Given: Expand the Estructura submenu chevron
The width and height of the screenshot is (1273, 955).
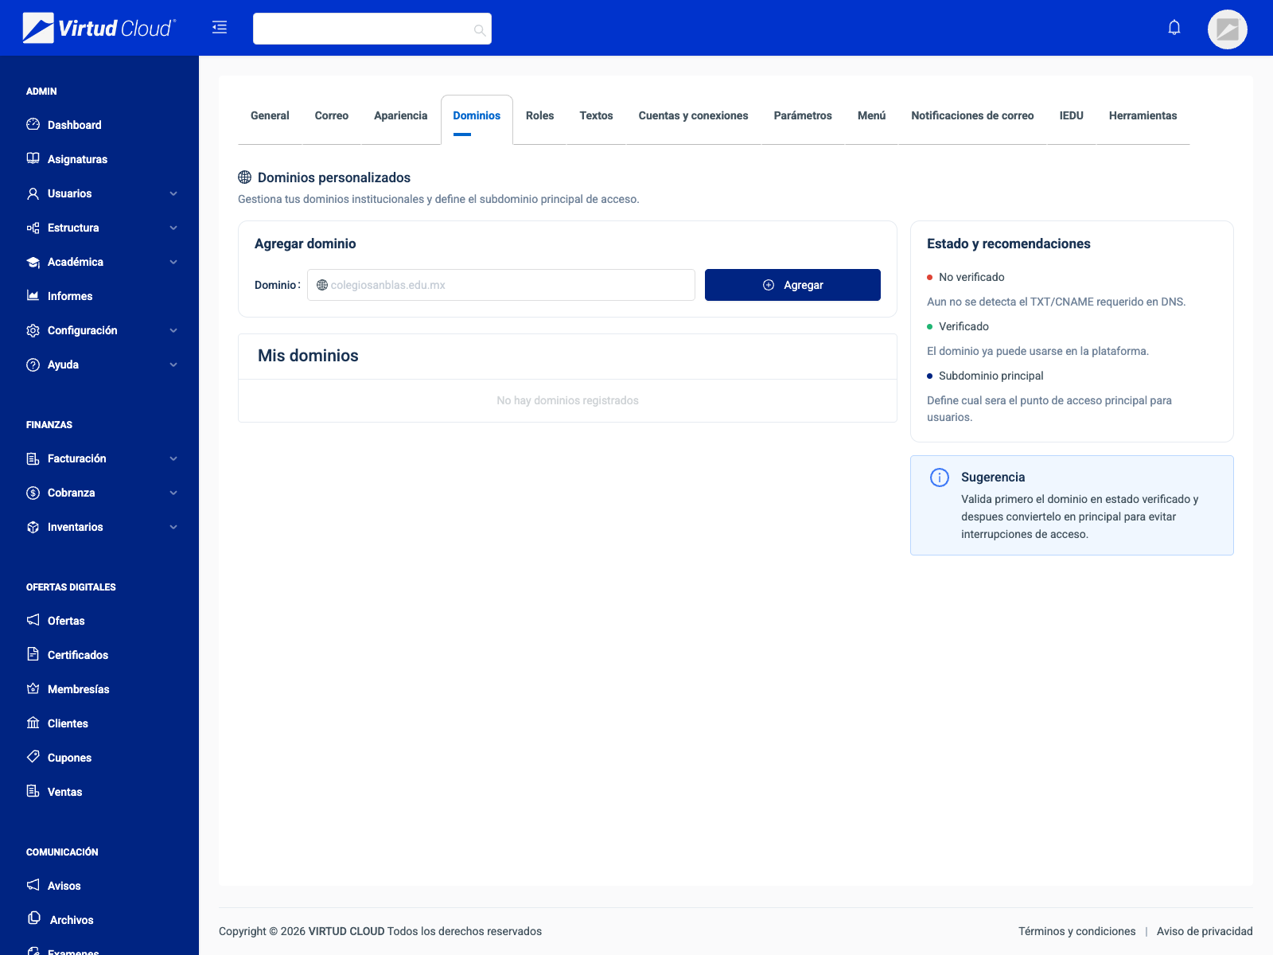Looking at the screenshot, I should point(173,228).
